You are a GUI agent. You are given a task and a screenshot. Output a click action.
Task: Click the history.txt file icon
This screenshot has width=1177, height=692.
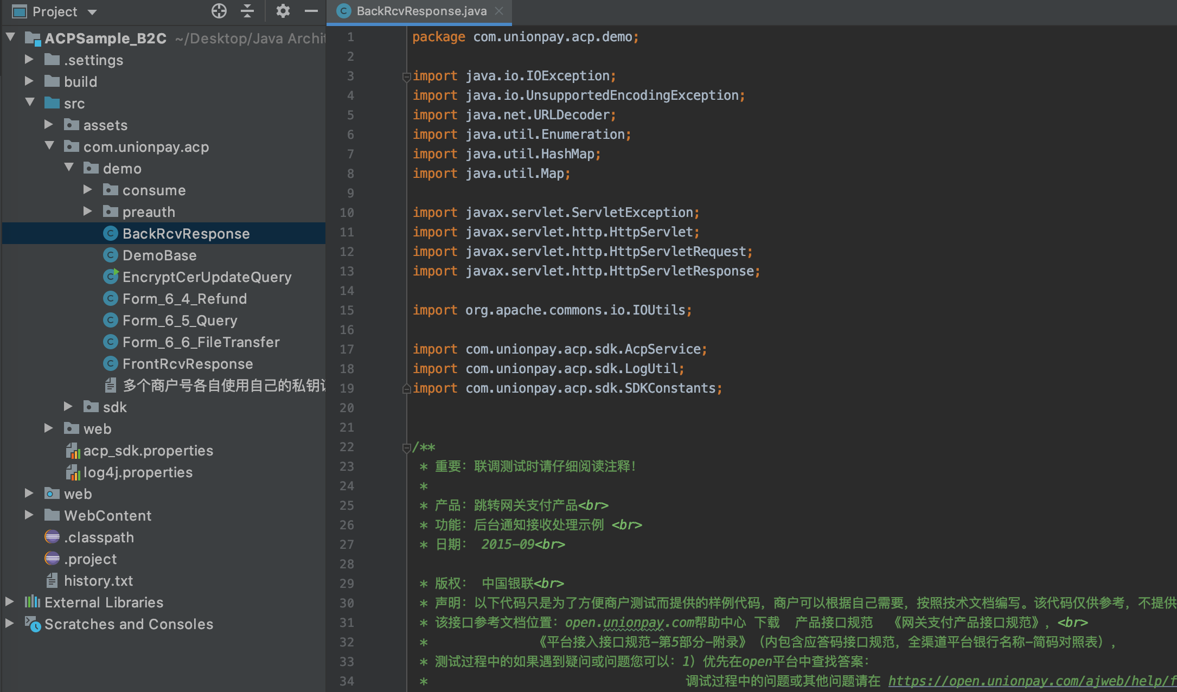point(52,580)
